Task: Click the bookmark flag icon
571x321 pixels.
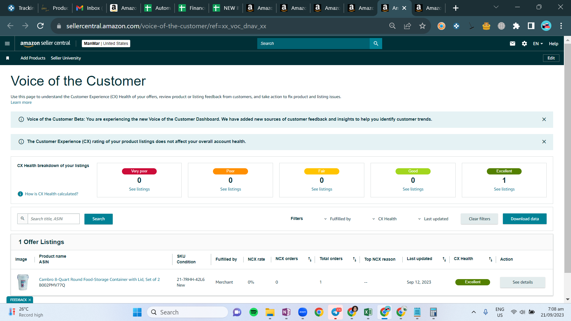Action: click(8, 58)
